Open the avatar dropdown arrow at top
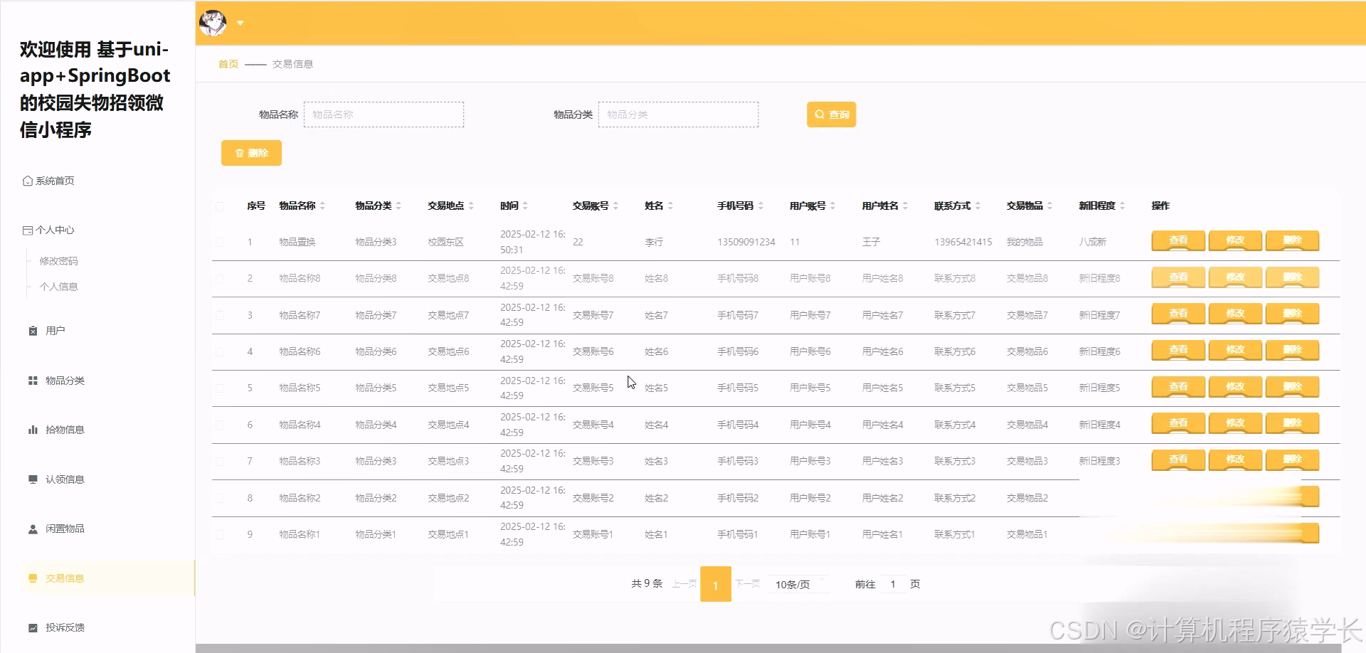Screen dimensions: 1366x653 pos(240,22)
